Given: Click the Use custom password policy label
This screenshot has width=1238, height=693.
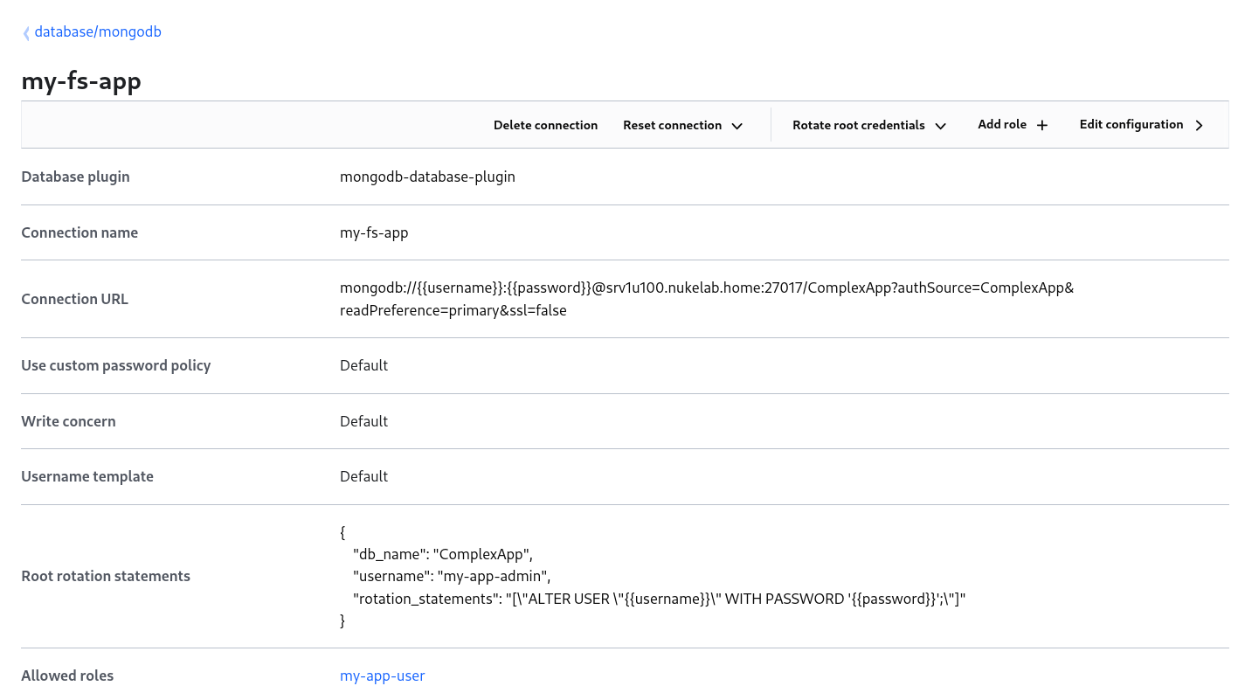Looking at the screenshot, I should pyautogui.click(x=116, y=365).
